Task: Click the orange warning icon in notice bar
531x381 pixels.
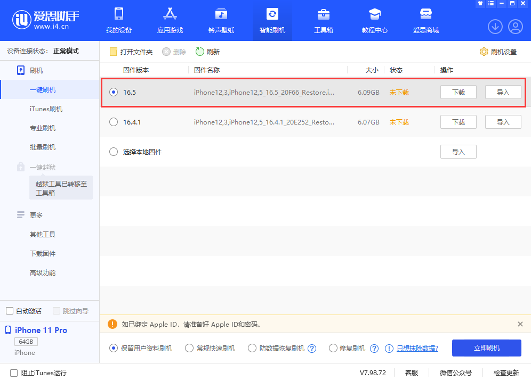Action: coord(112,324)
